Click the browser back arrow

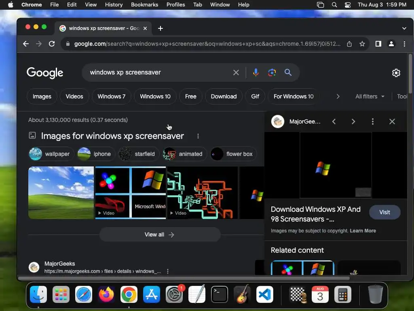(x=25, y=44)
